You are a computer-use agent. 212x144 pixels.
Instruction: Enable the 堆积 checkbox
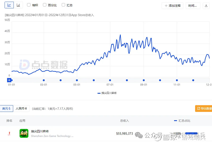(x=29, y=5)
